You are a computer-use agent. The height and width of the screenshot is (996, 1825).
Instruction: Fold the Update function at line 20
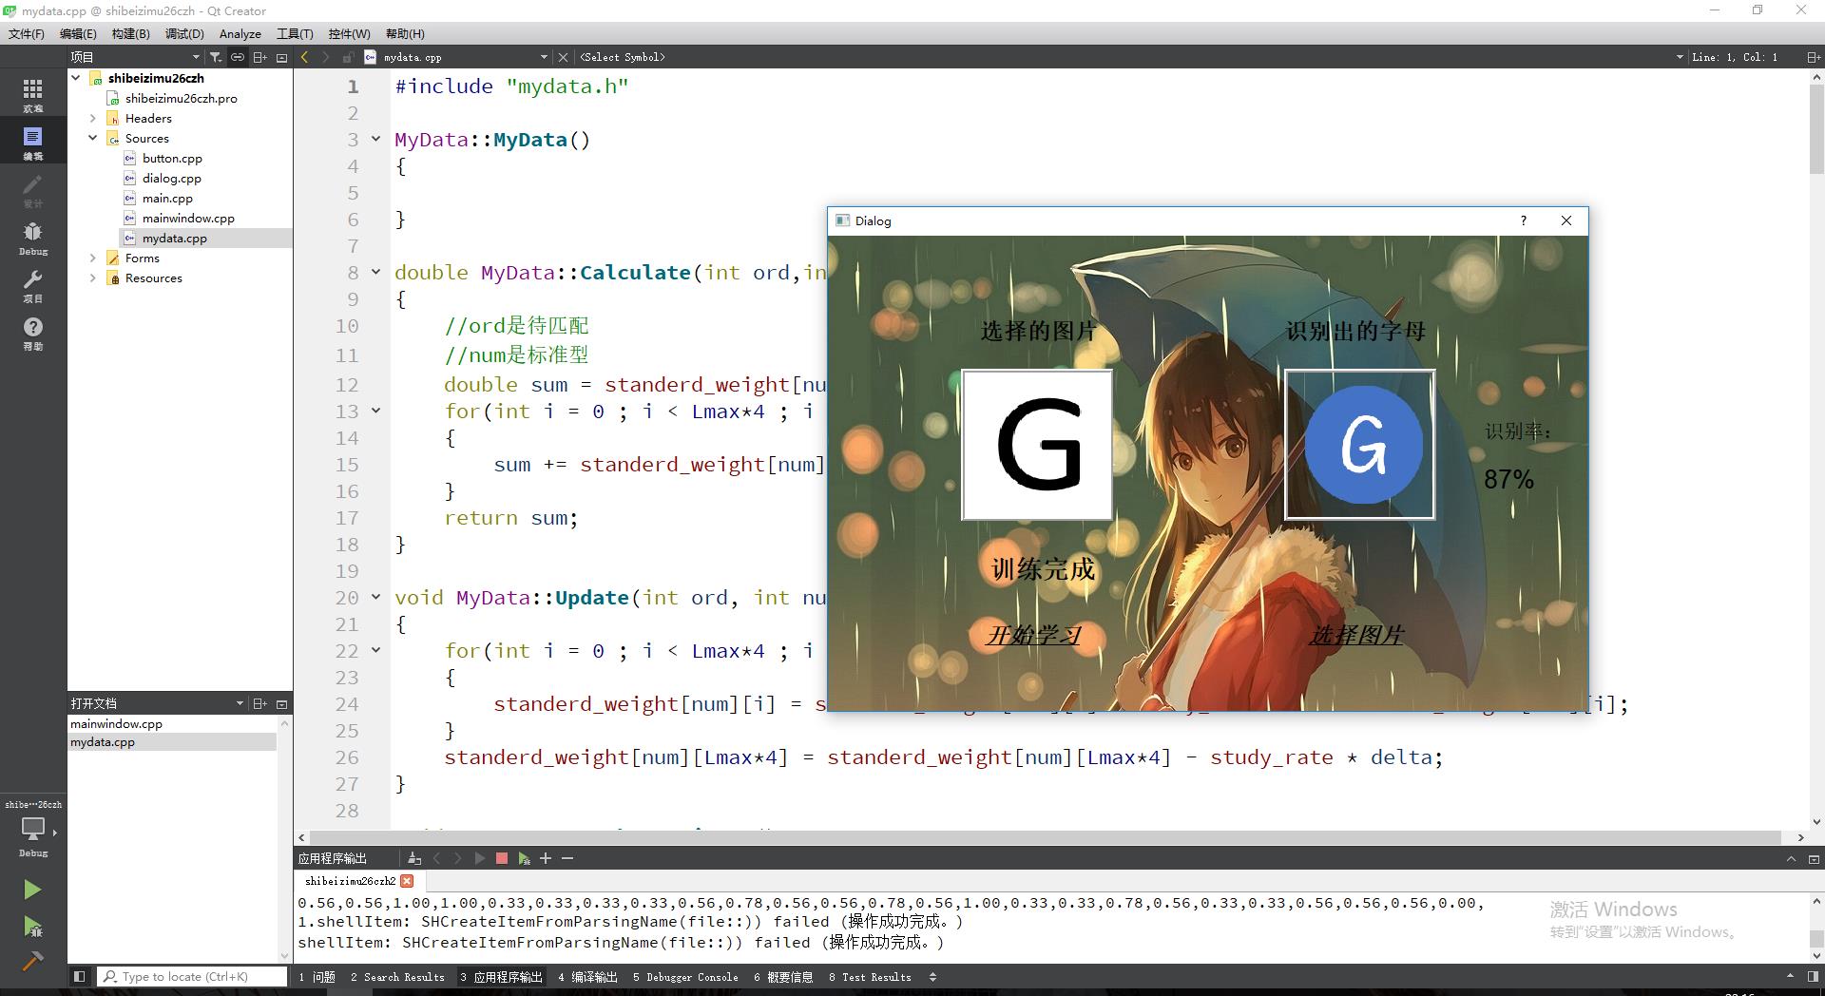click(375, 598)
